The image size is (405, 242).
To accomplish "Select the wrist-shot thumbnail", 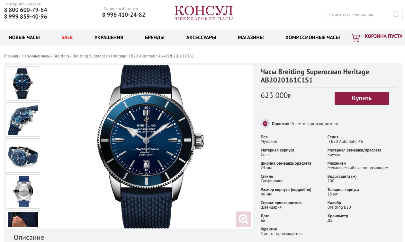I will [x=23, y=219].
